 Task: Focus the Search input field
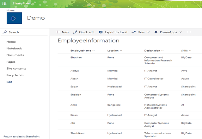25,32
